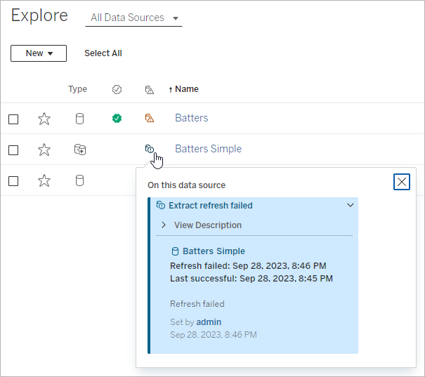Open the All Data Sources dropdown
The width and height of the screenshot is (425, 377).
(x=133, y=18)
